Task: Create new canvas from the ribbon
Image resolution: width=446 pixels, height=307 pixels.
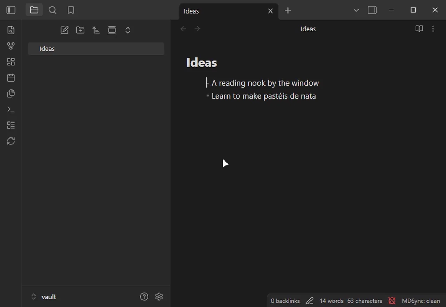Action: point(11,62)
